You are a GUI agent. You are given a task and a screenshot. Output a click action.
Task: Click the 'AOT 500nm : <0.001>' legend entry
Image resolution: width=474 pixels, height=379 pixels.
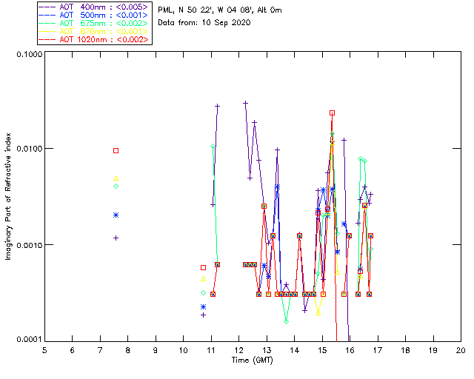(x=95, y=15)
